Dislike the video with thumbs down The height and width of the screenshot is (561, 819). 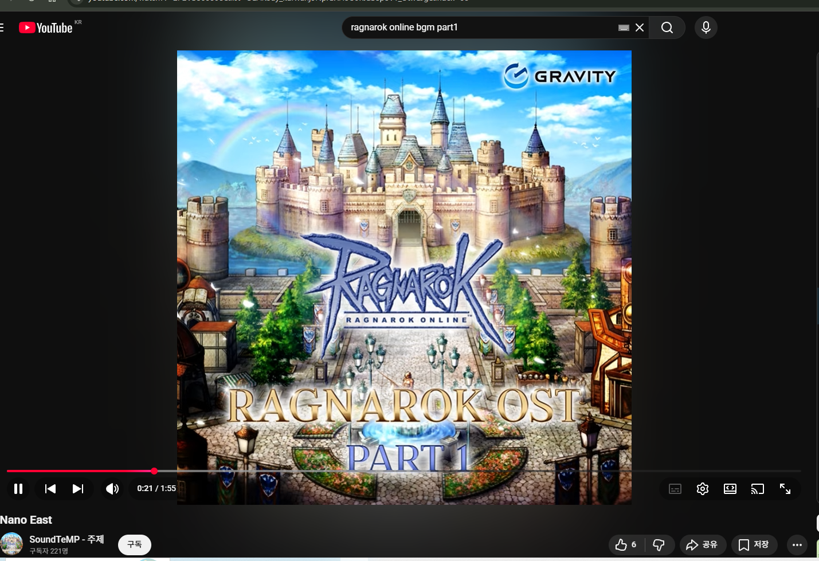tap(659, 544)
